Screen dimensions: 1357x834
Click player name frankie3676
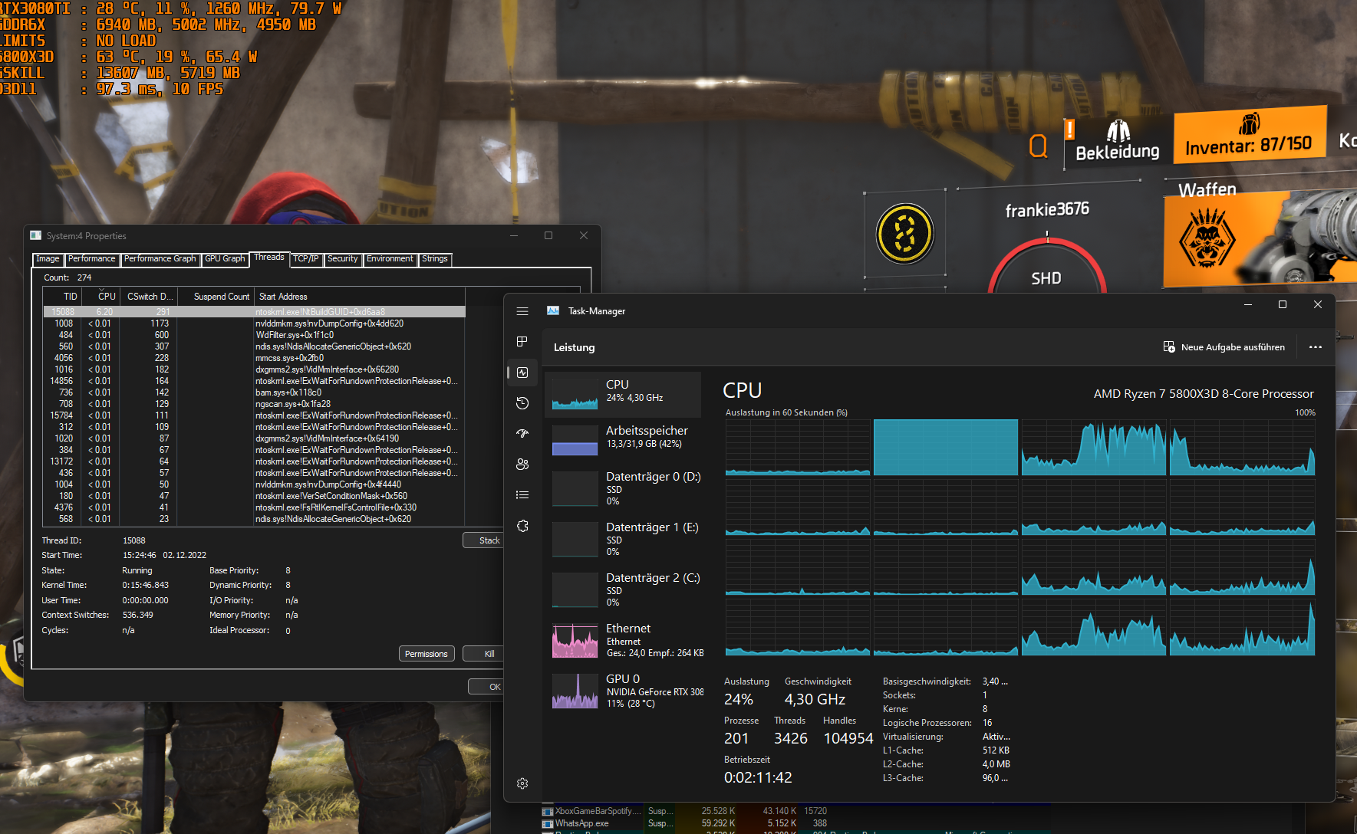click(x=1047, y=209)
